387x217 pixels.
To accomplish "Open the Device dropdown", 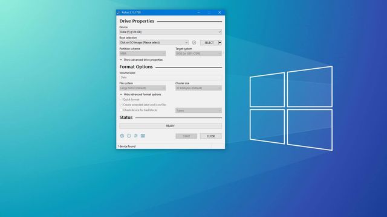I will pyautogui.click(x=171, y=32).
